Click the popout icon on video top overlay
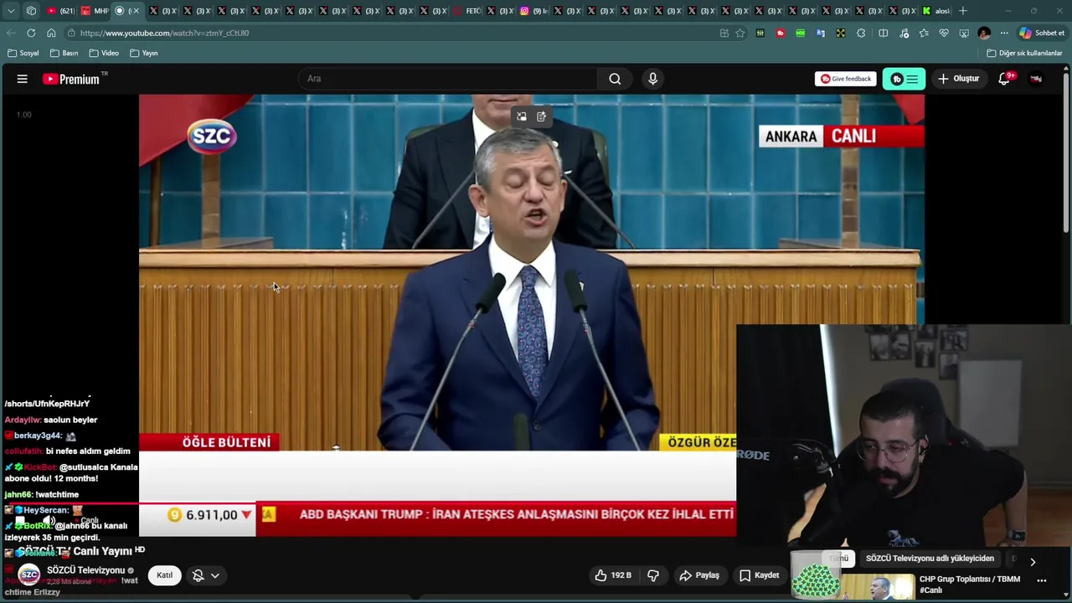Viewport: 1072px width, 603px height. click(x=521, y=116)
